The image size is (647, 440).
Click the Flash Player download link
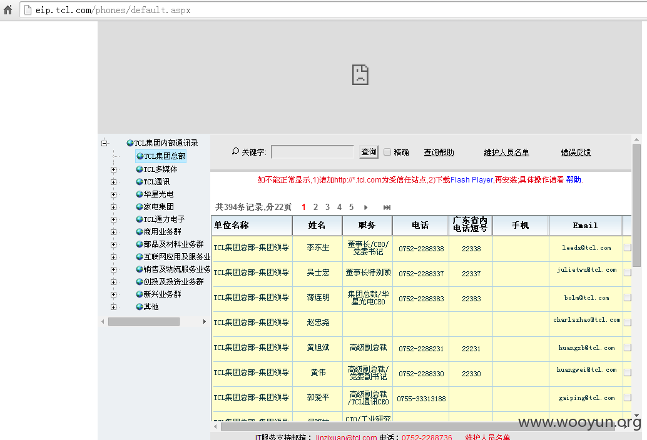[x=472, y=179]
